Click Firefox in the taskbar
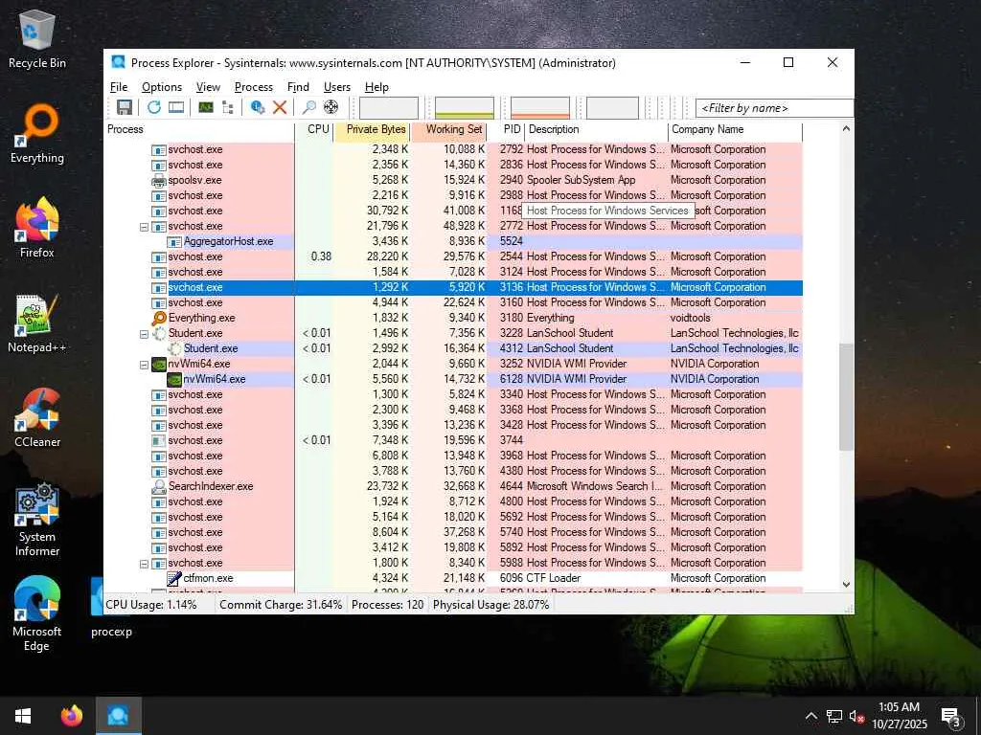The height and width of the screenshot is (735, 981). click(x=72, y=716)
